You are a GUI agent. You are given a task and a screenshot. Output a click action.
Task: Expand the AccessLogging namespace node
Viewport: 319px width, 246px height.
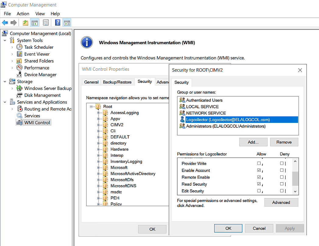(98, 113)
